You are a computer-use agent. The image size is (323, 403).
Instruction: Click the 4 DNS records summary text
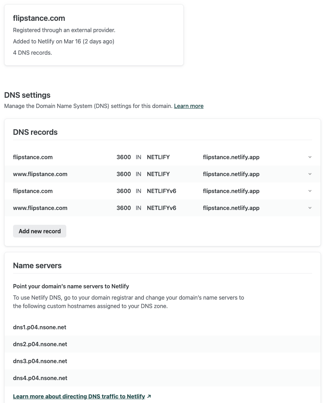[32, 53]
